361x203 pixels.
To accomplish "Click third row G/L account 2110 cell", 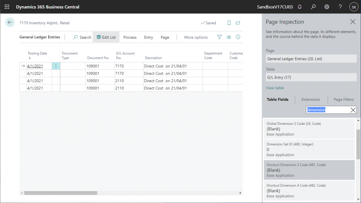I will [x=129, y=81].
